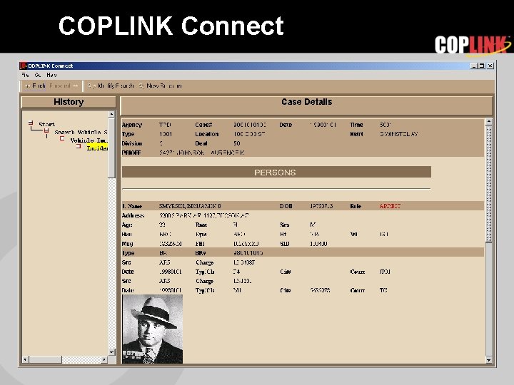Click the Division label
Image resolution: width=514 pixels, height=385 pixels.
tap(132, 143)
